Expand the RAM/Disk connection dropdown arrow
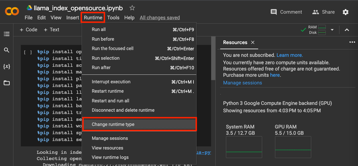358x166 pixels. (332, 30)
